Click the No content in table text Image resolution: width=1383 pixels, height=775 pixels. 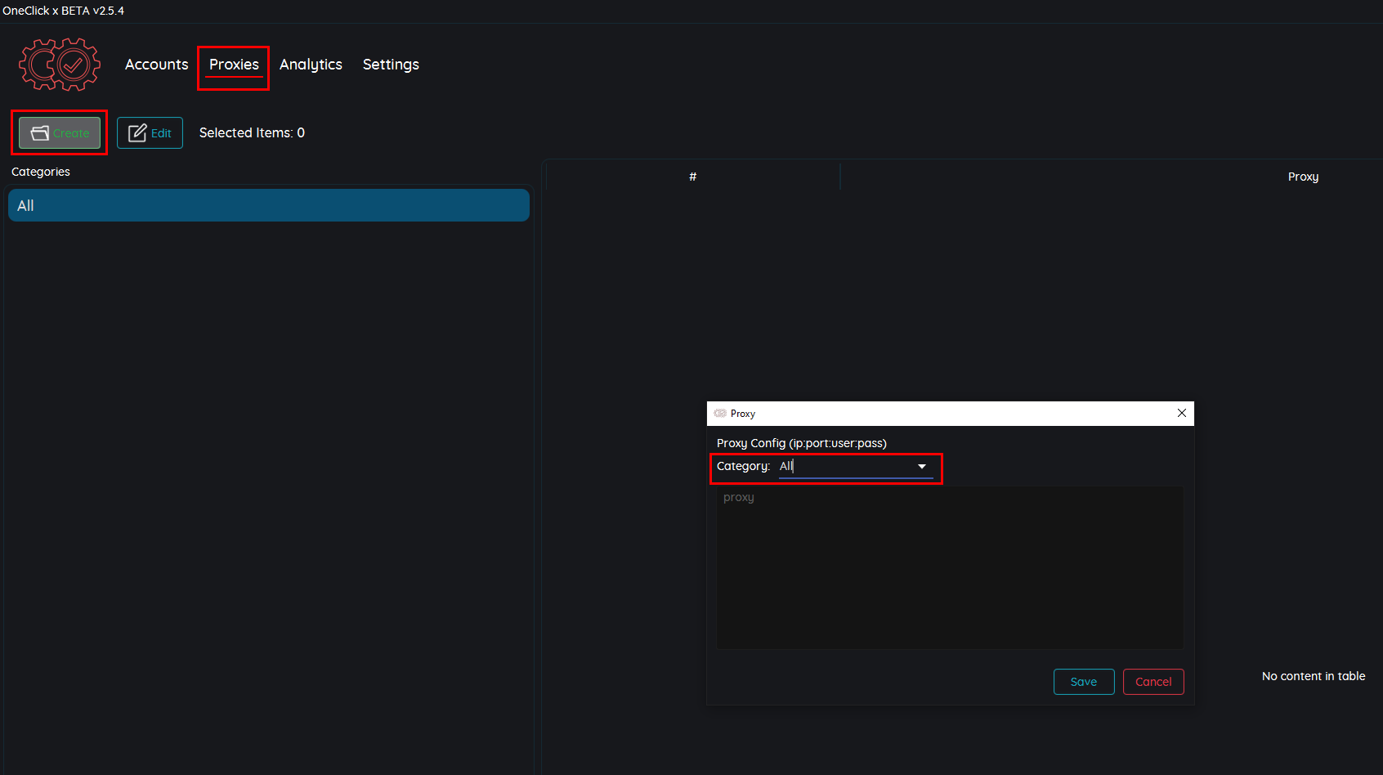pyautogui.click(x=1313, y=676)
